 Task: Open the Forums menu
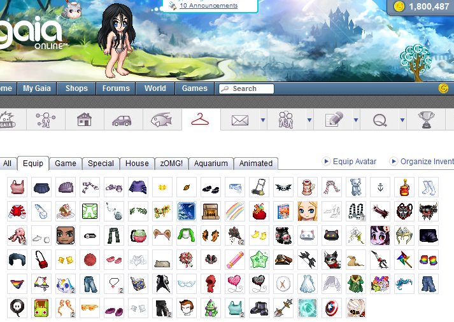[x=116, y=88]
